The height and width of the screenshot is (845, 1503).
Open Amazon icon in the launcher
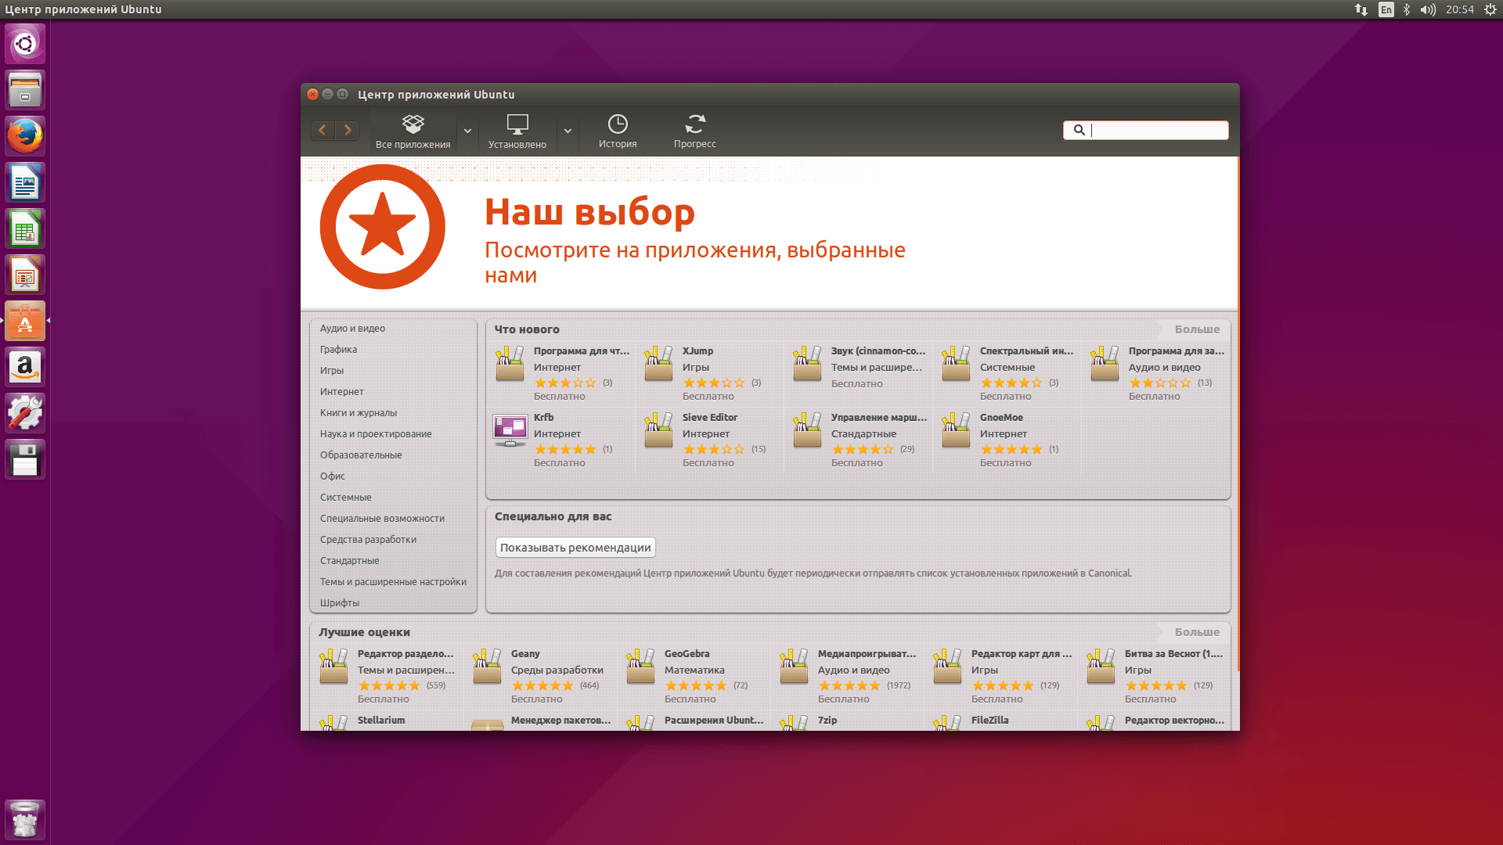(x=25, y=367)
